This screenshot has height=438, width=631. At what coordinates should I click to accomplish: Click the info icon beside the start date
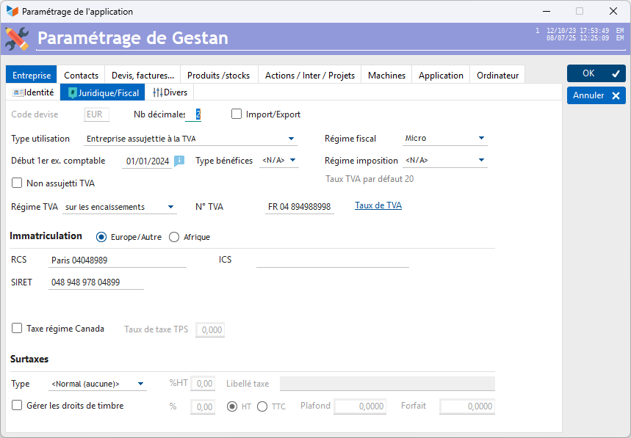(x=179, y=161)
